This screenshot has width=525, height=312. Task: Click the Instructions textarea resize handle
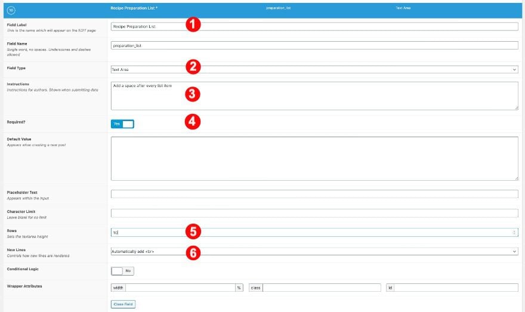[x=516, y=108]
